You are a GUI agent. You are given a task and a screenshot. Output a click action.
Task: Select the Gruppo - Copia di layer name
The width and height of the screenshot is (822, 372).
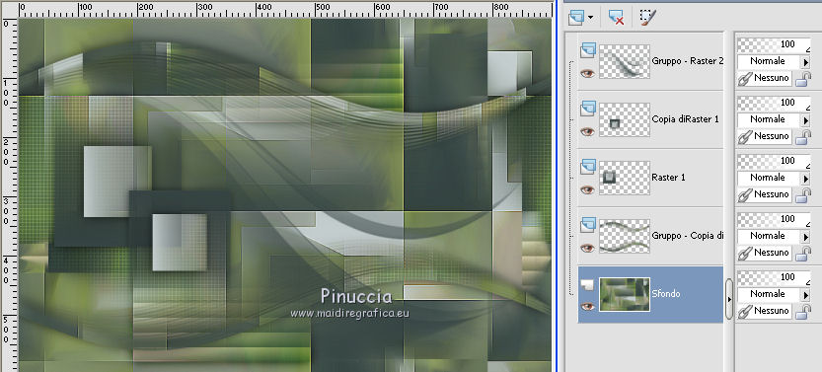click(x=687, y=236)
